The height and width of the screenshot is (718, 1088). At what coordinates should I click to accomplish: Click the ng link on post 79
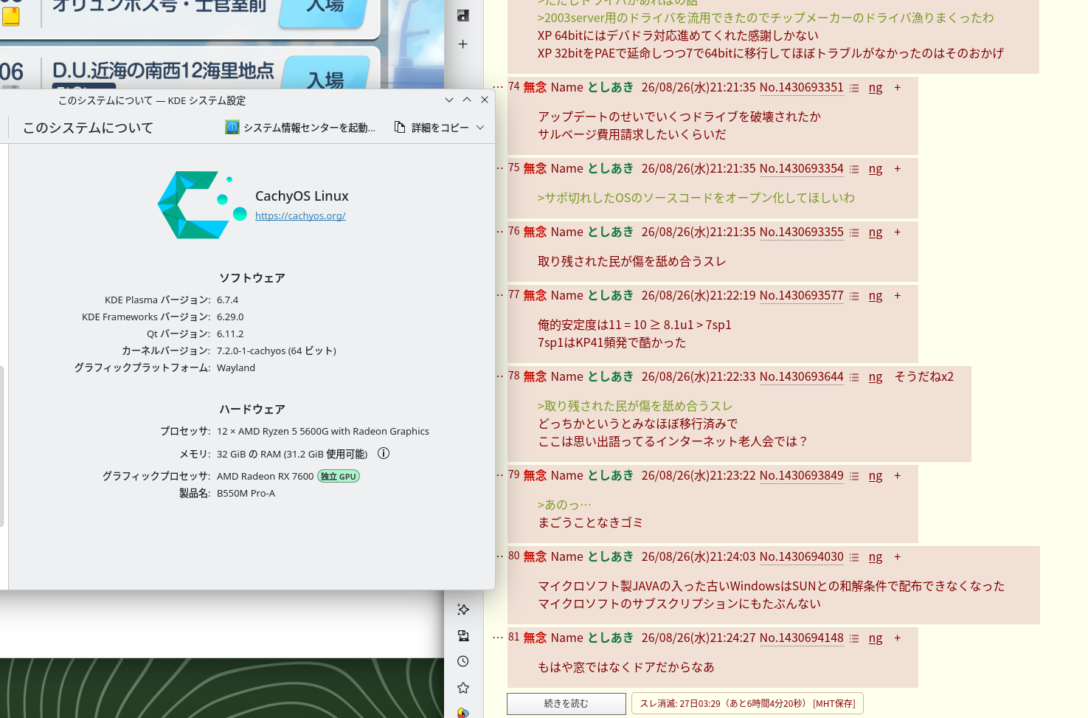point(876,475)
